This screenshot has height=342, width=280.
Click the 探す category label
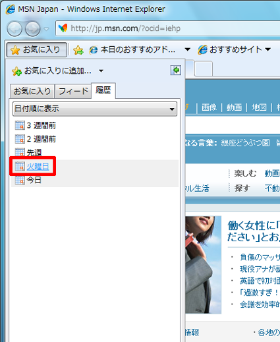tap(242, 188)
